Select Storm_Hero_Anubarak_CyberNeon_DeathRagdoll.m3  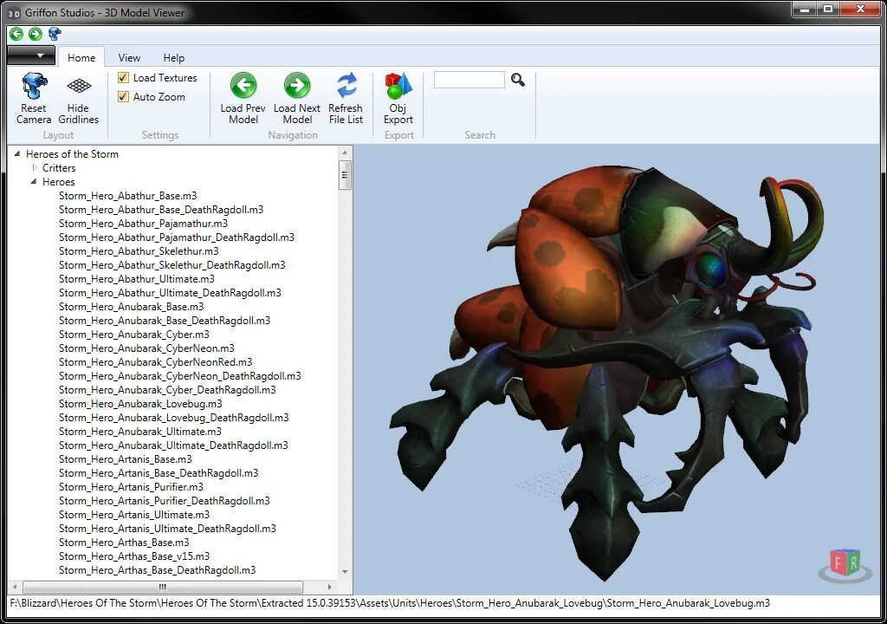point(180,376)
